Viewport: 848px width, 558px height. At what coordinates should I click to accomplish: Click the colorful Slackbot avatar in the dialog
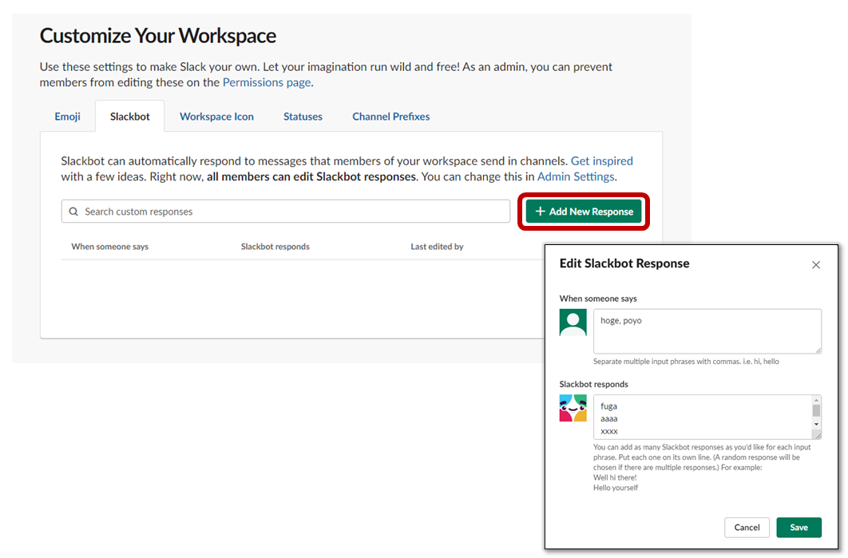click(573, 407)
